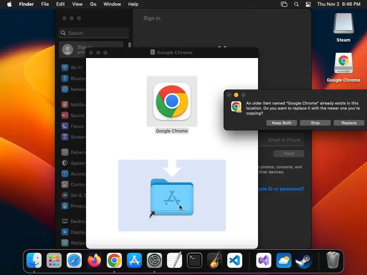Open Trash from the Dock

[333, 260]
